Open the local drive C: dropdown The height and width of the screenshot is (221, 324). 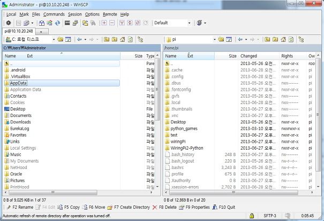tap(54, 39)
